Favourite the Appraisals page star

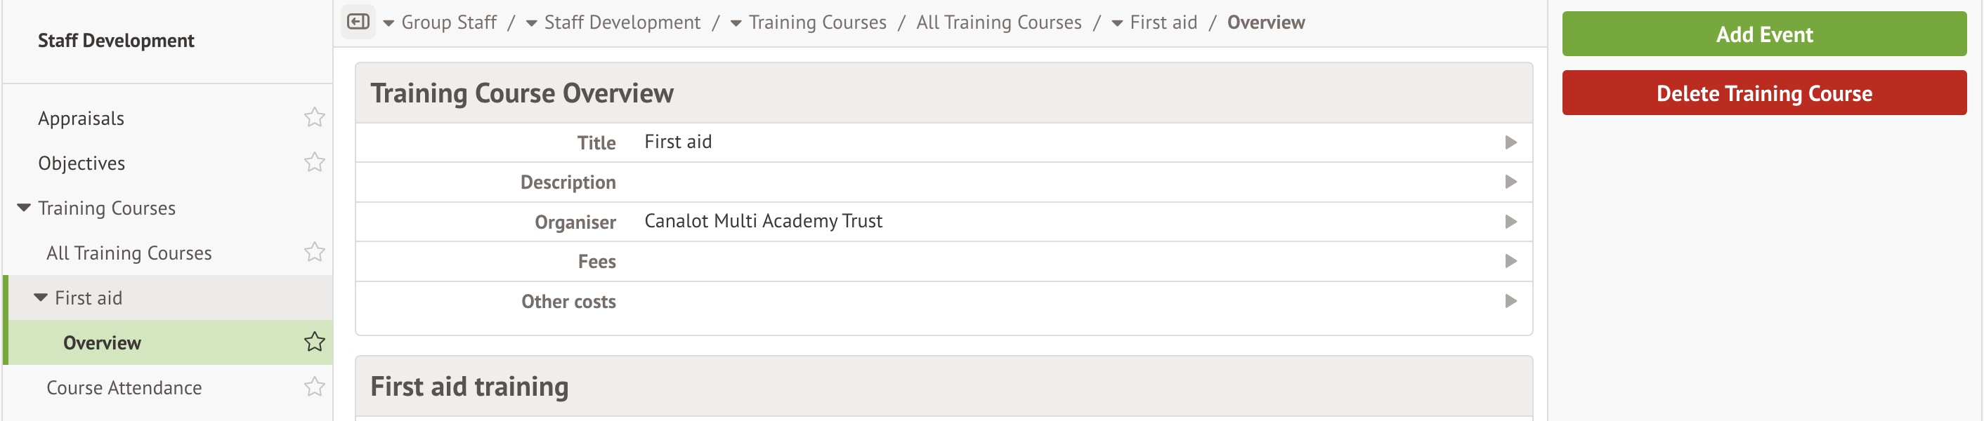pos(314,118)
